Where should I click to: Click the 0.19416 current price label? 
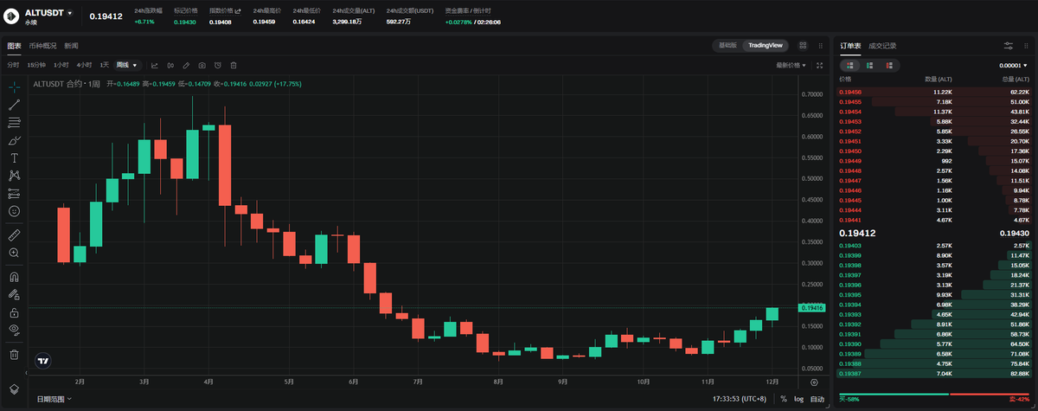click(812, 308)
